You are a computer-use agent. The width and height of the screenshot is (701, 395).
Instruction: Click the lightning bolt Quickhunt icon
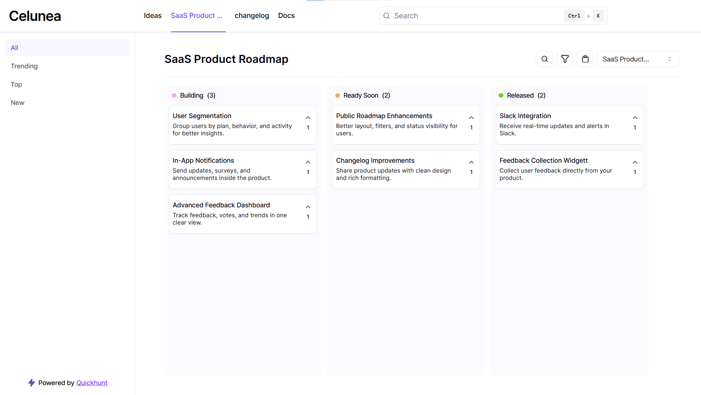pos(32,383)
